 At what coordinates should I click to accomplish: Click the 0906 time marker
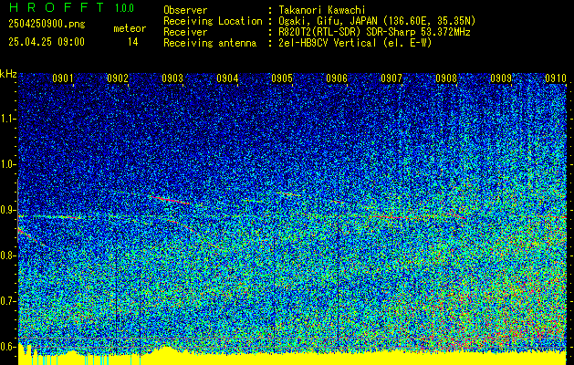click(x=337, y=78)
